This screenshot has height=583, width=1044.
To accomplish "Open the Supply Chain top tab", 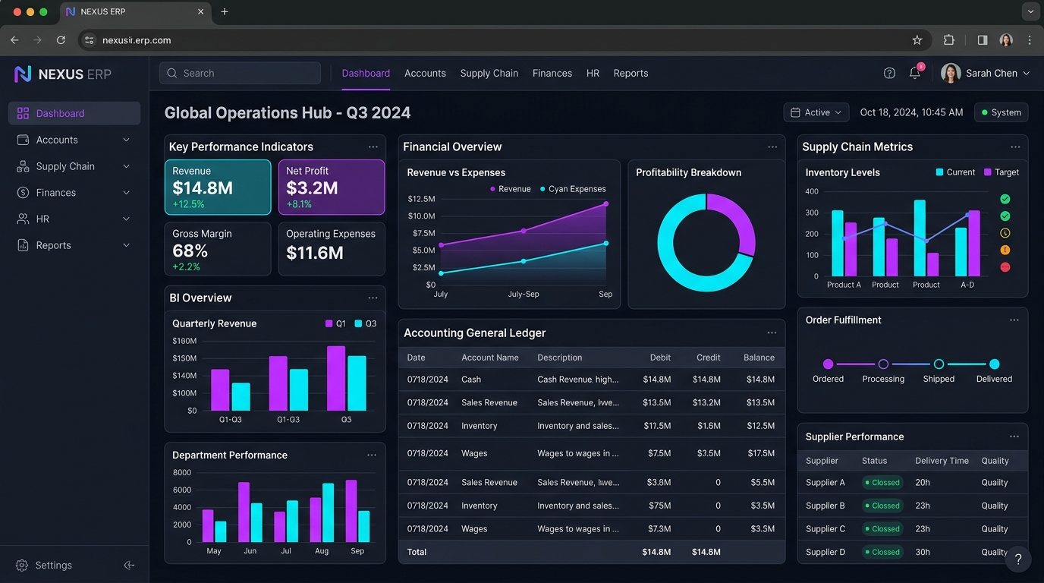I will tap(489, 73).
